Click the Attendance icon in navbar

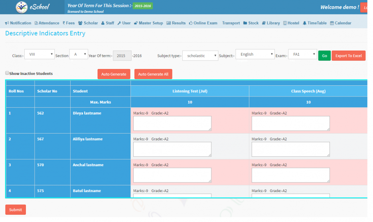coord(36,23)
